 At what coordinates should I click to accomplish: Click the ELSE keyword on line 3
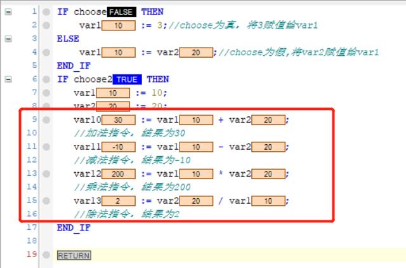click(68, 39)
